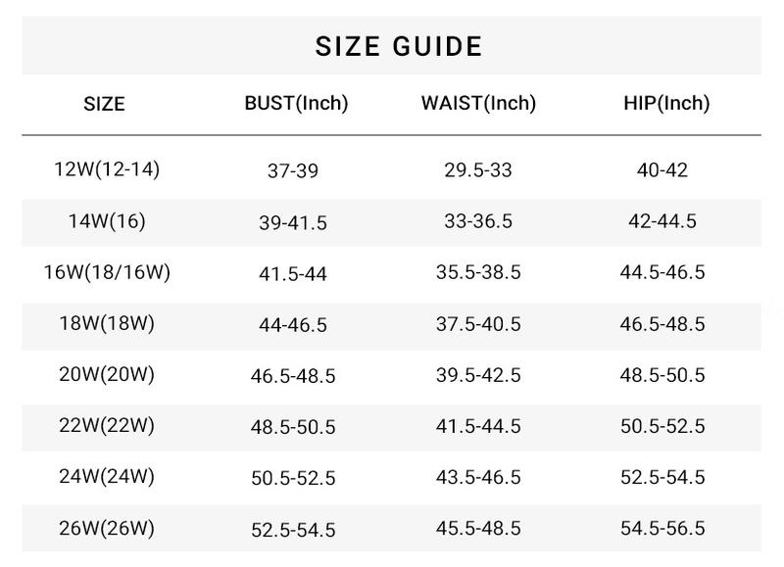Click hip value 50.5-52.5
The width and height of the screenshot is (784, 567).
pyautogui.click(x=662, y=426)
